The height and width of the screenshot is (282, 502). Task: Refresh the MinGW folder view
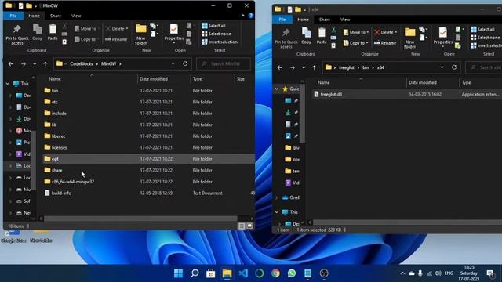coord(185,64)
